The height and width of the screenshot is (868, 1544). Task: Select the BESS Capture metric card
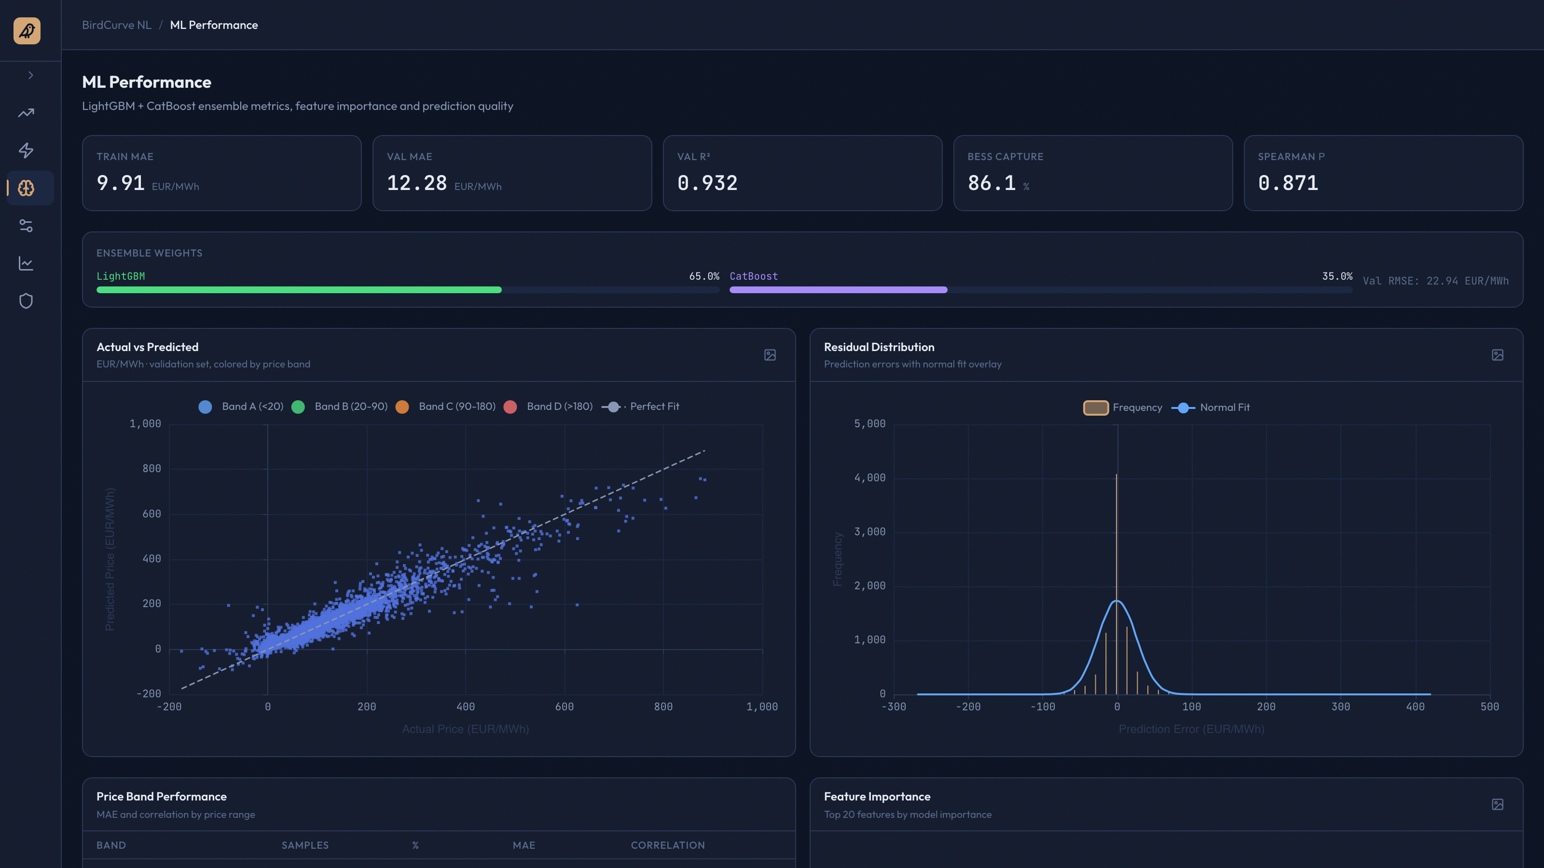click(x=1093, y=173)
